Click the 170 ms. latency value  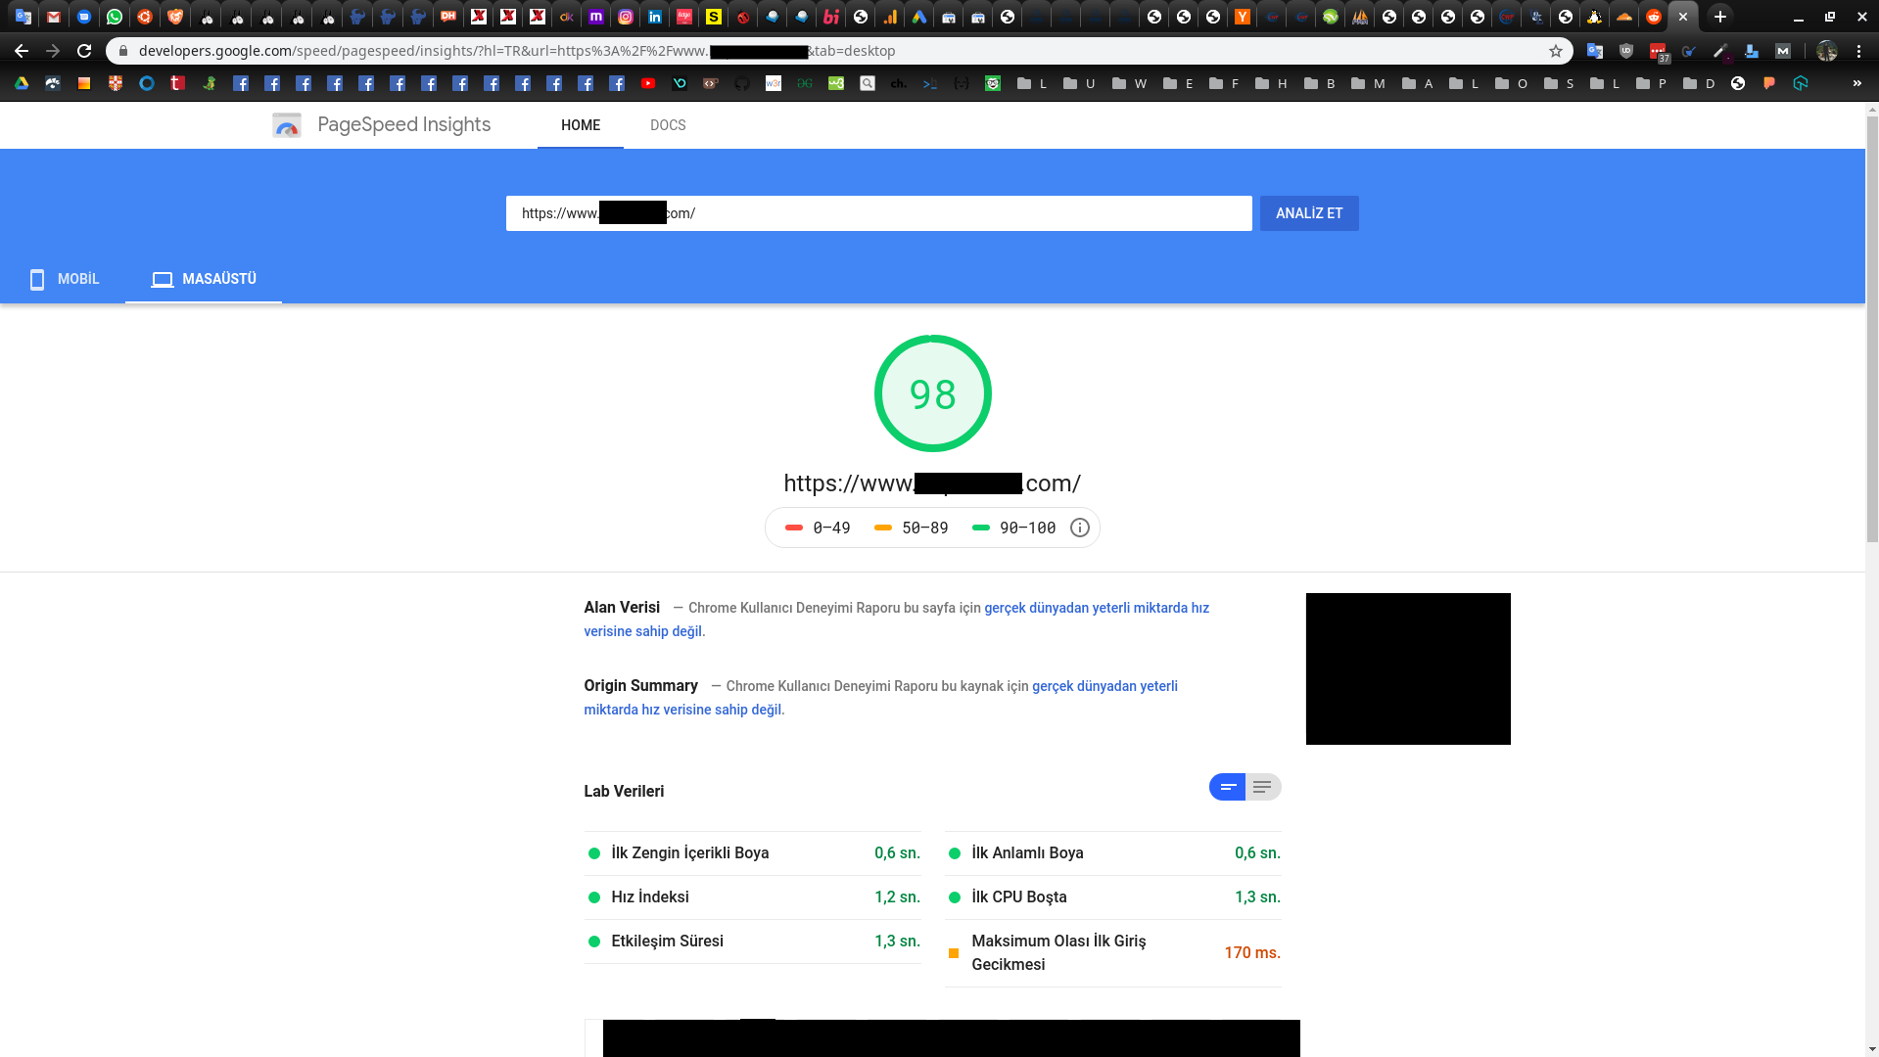(x=1252, y=953)
